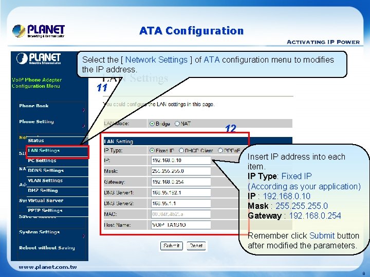
Task: Open the Status submenu item
Action: pyautogui.click(x=36, y=141)
